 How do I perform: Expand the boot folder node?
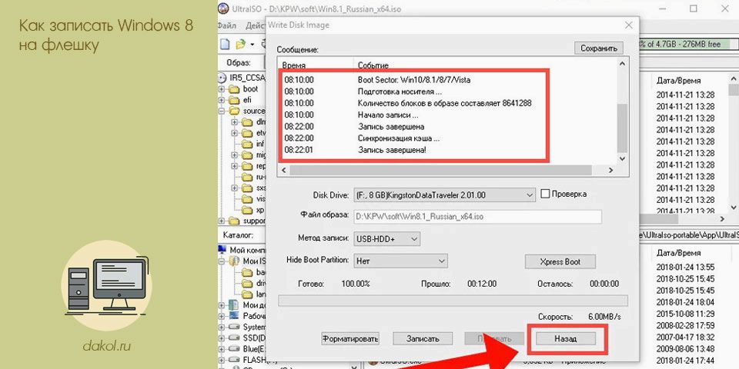tap(222, 89)
